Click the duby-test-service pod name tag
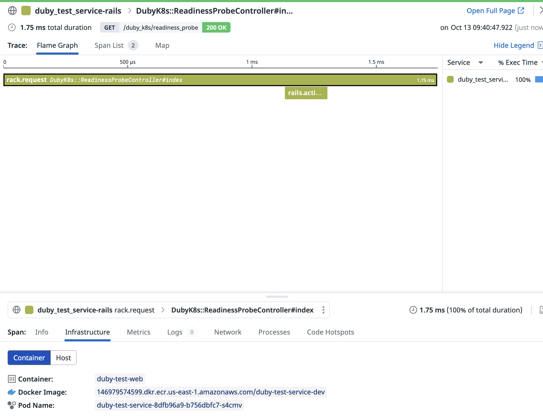543x417 pixels. 169,405
